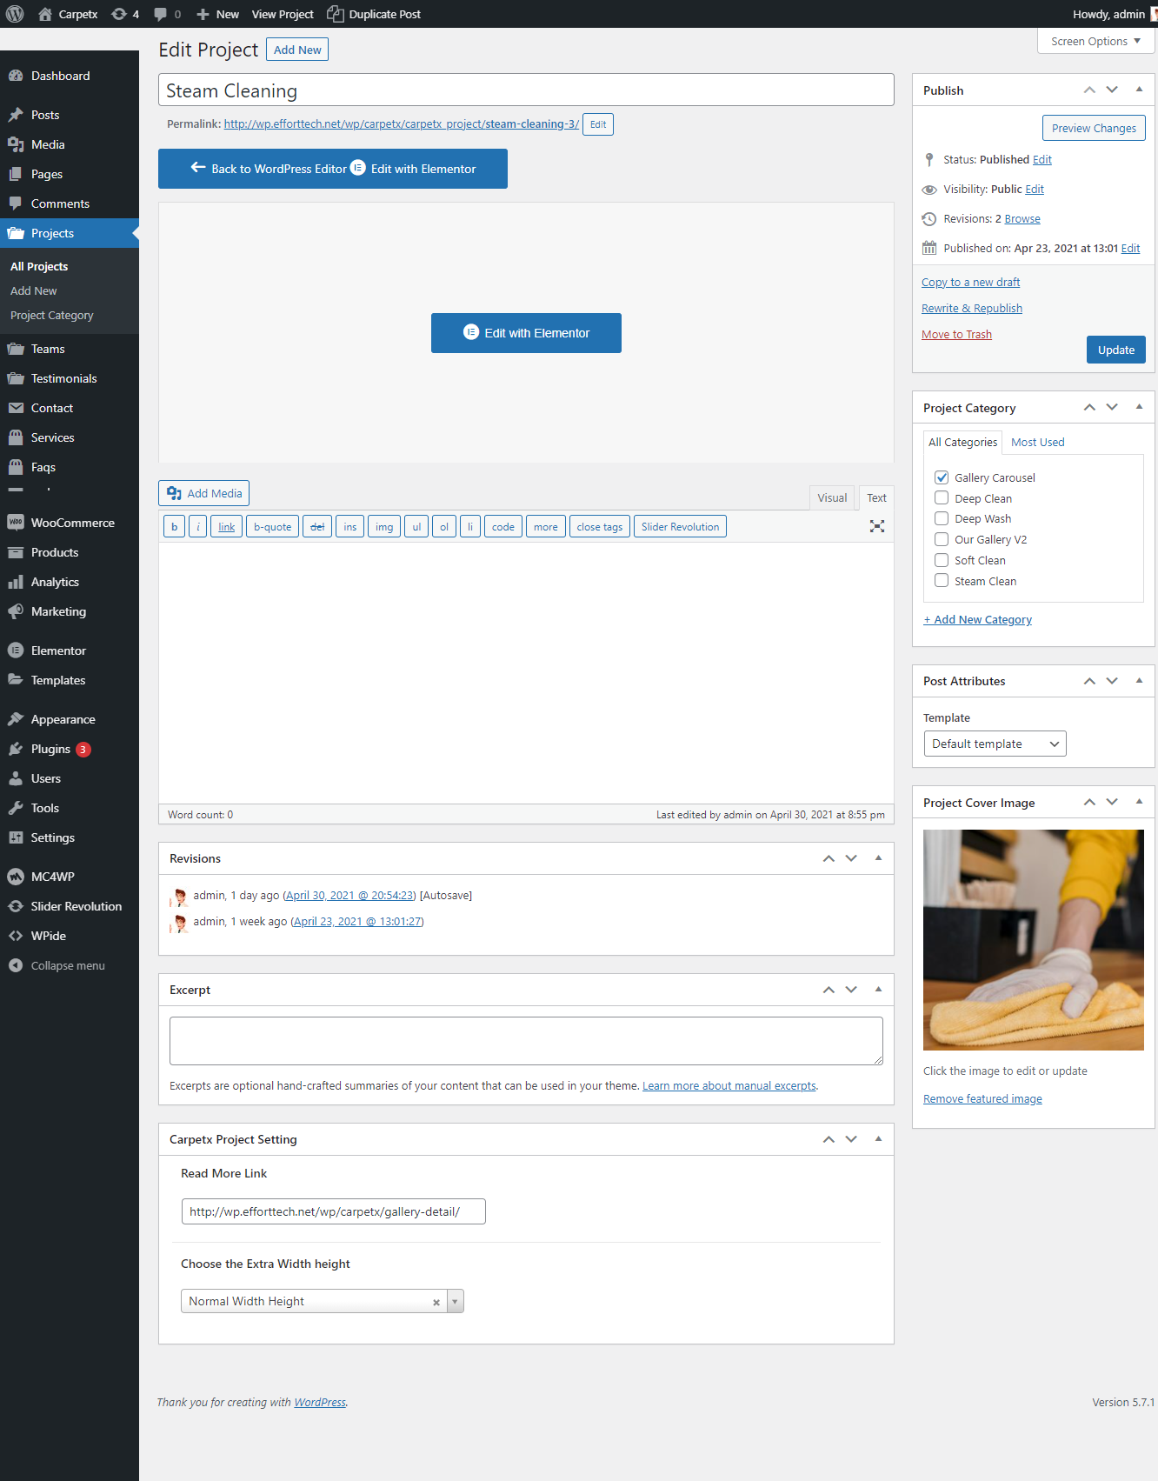The width and height of the screenshot is (1158, 1481).
Task: Open the Template dropdown
Action: 995,744
